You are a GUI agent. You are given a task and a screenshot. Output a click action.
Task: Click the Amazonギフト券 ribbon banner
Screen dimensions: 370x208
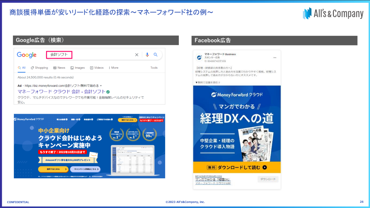pos(68,160)
